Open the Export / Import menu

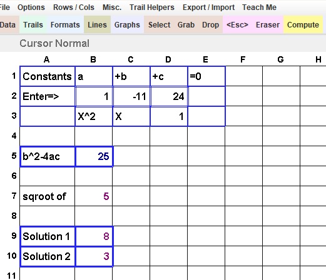[x=208, y=7]
